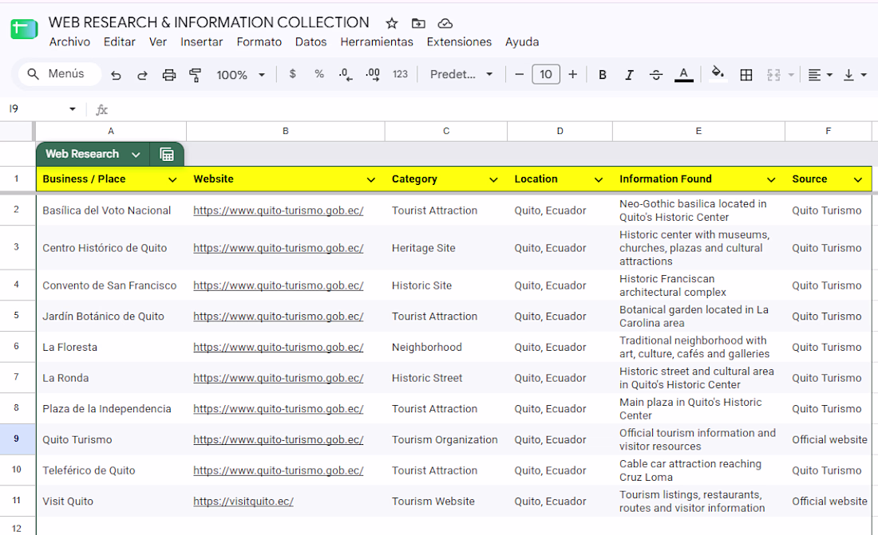The width and height of the screenshot is (878, 535).
Task: Open the Menús search box
Action: coord(59,74)
